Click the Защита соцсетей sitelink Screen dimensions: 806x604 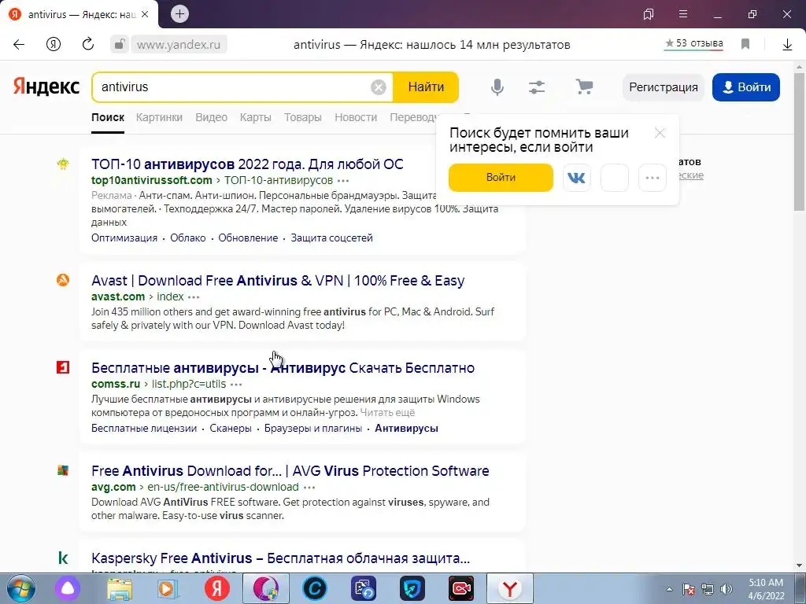pyautogui.click(x=332, y=238)
